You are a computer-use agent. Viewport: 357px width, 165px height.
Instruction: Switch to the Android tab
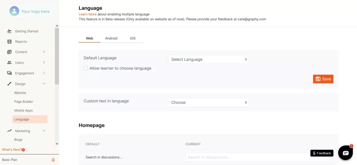pos(111,38)
